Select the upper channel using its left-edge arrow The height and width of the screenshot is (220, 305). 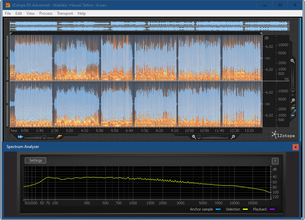(8, 58)
